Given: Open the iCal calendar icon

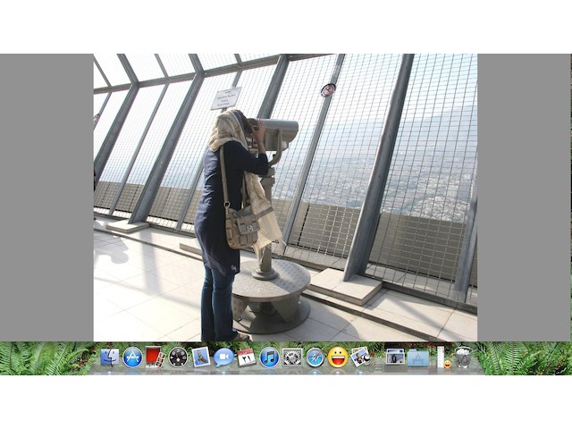Looking at the screenshot, I should tap(246, 357).
